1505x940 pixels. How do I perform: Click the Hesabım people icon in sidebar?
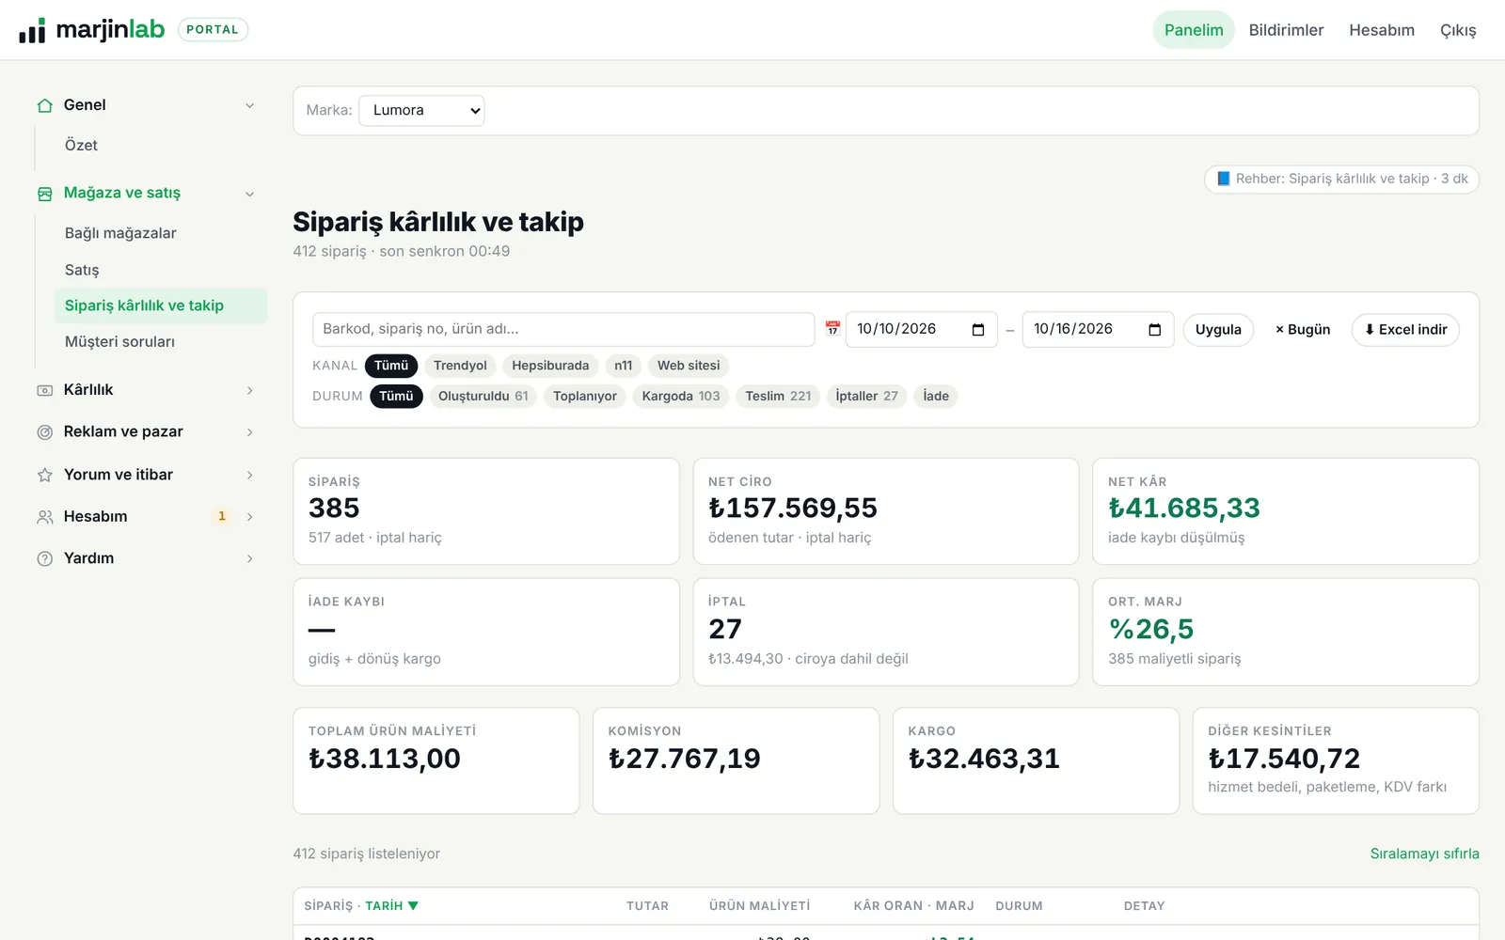tap(44, 517)
